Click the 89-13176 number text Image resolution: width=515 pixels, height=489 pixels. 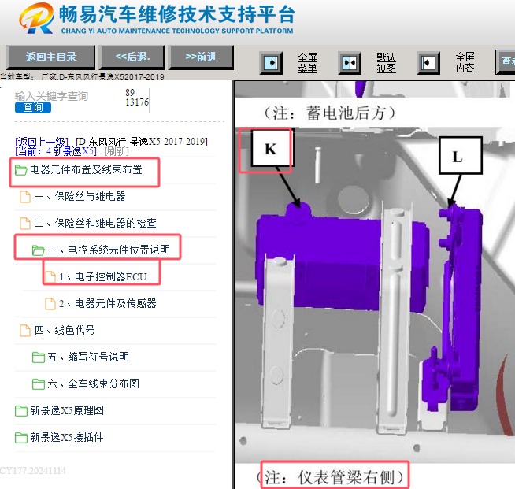click(137, 98)
